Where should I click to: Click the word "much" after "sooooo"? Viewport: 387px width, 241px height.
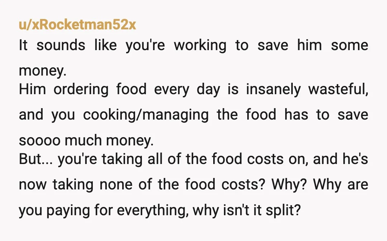point(83,141)
